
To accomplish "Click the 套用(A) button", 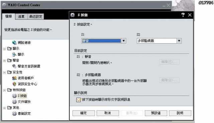I will (x=132, y=113).
